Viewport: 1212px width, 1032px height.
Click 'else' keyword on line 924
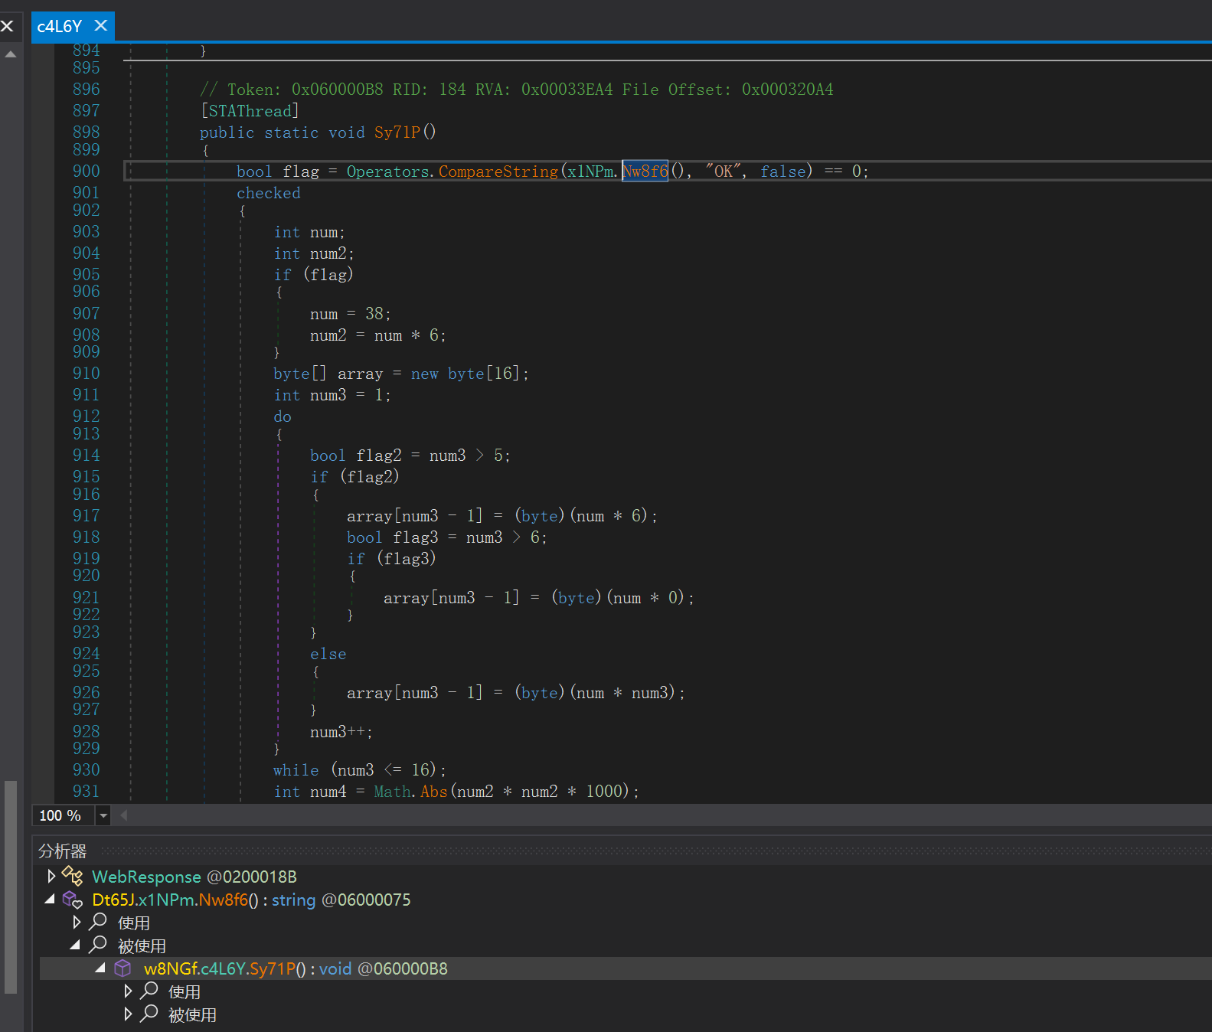pos(328,654)
